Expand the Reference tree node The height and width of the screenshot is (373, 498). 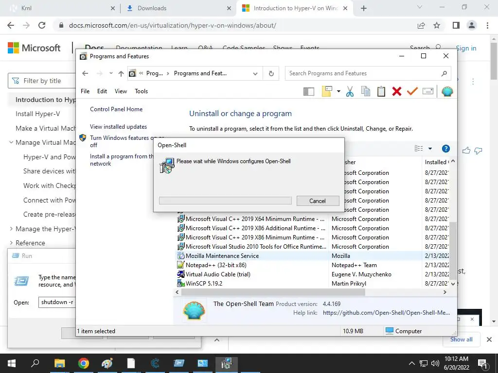pos(12,243)
